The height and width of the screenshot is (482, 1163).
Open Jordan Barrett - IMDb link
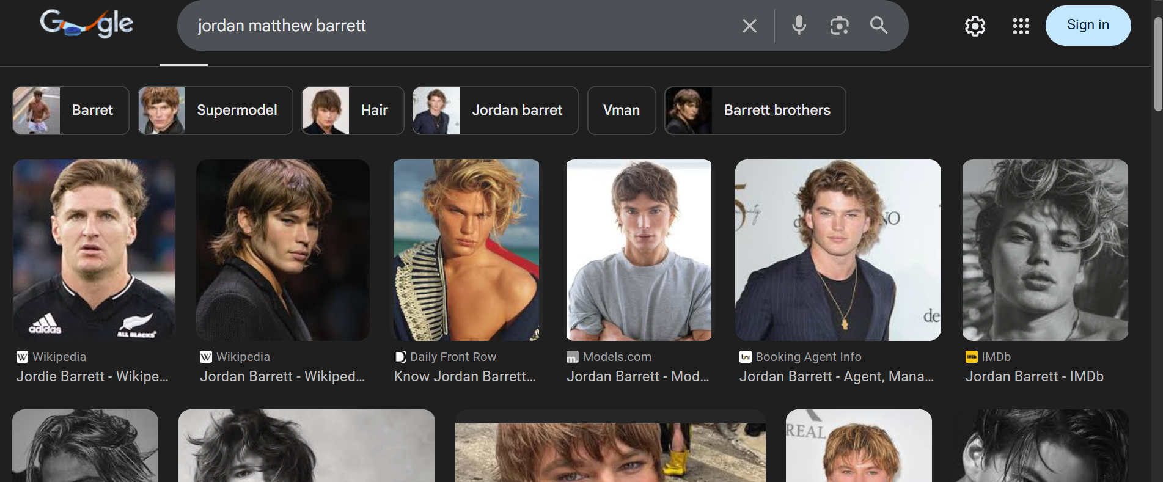1034,376
